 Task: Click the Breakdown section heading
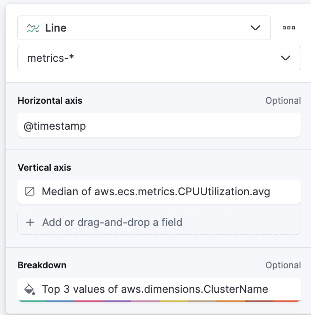pyautogui.click(x=42, y=265)
